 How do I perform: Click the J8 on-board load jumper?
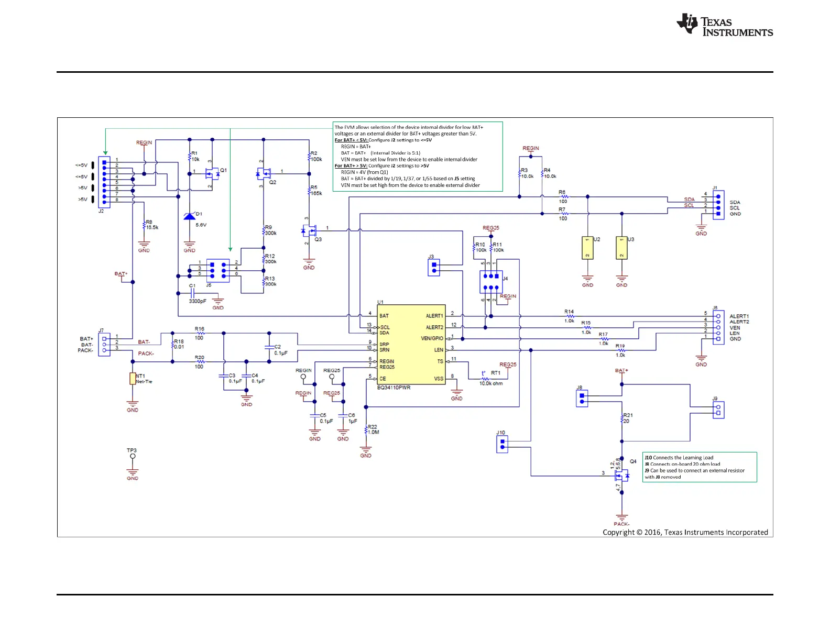point(582,399)
